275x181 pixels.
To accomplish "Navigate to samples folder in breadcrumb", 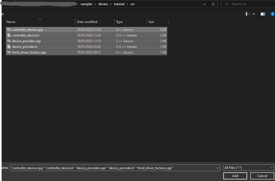I will [86, 4].
